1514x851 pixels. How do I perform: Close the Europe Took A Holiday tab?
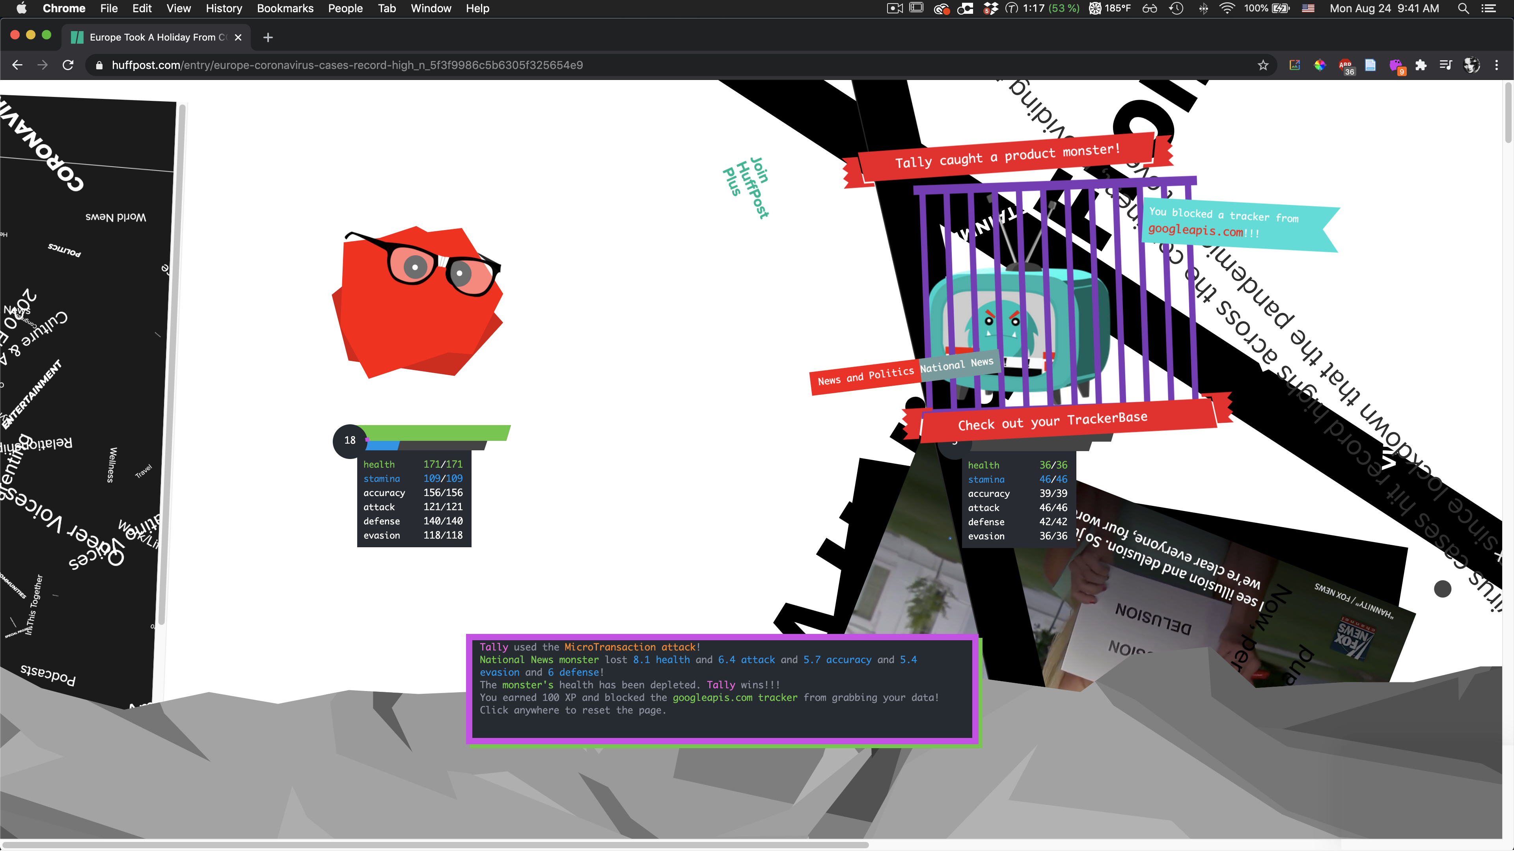pos(238,37)
